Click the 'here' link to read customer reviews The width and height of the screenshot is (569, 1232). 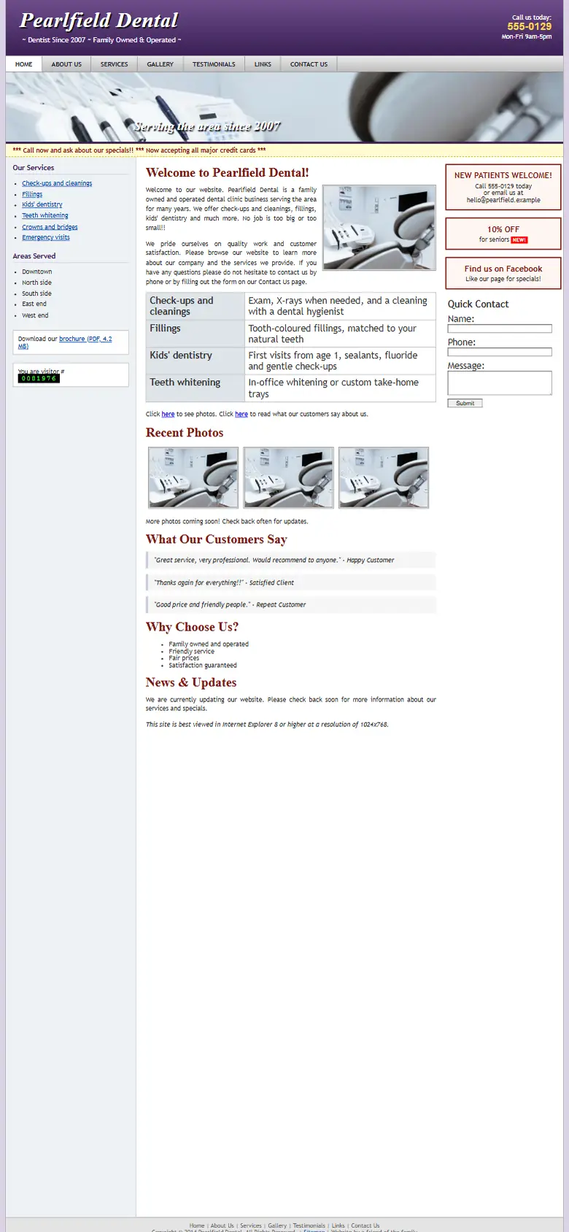tap(241, 414)
